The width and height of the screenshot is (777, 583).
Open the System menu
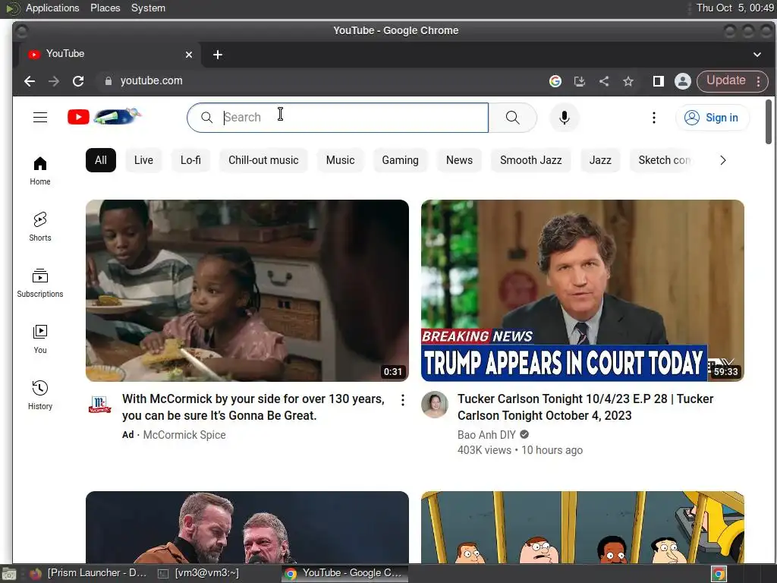(x=148, y=8)
